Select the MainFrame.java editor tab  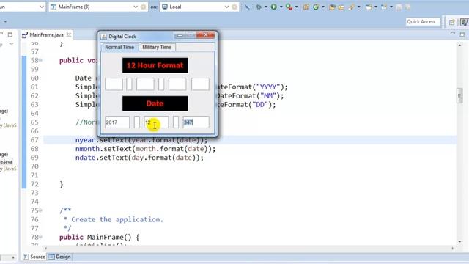(46, 35)
